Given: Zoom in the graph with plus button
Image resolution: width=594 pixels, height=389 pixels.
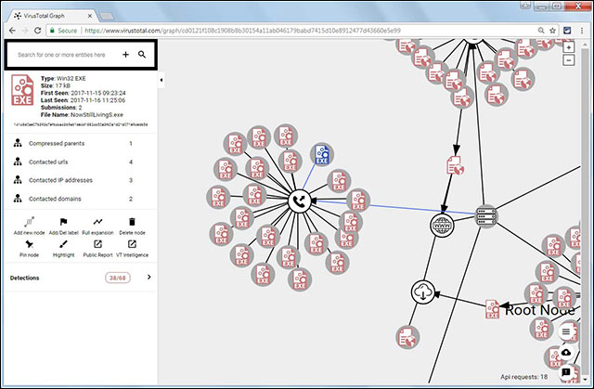Looking at the screenshot, I should [x=569, y=47].
